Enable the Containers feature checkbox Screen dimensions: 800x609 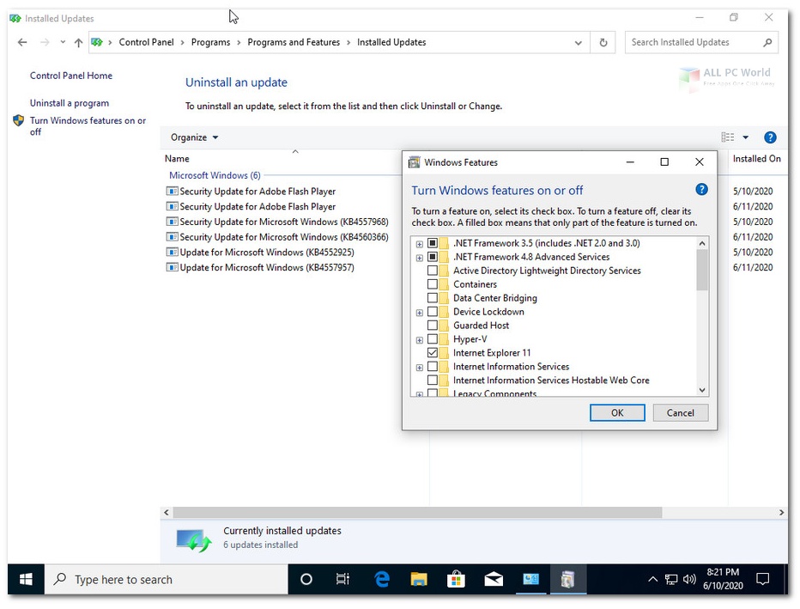pos(433,284)
